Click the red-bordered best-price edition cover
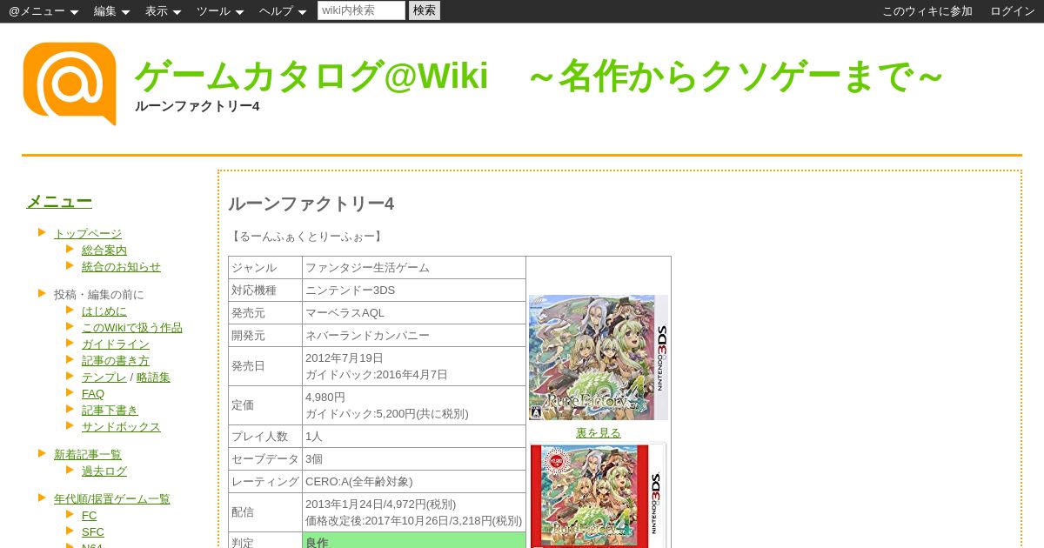Viewport: 1044px width, 548px height. (599, 495)
